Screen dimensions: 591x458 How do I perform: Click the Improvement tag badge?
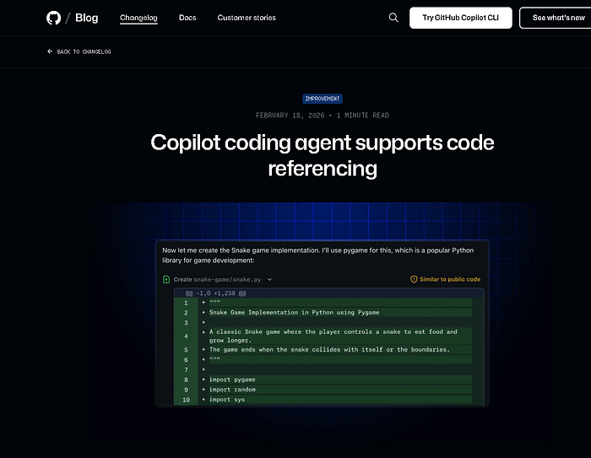tap(323, 99)
